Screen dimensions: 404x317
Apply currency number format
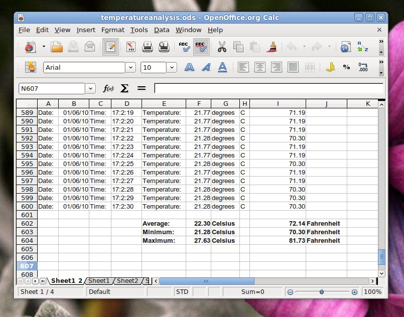(329, 67)
